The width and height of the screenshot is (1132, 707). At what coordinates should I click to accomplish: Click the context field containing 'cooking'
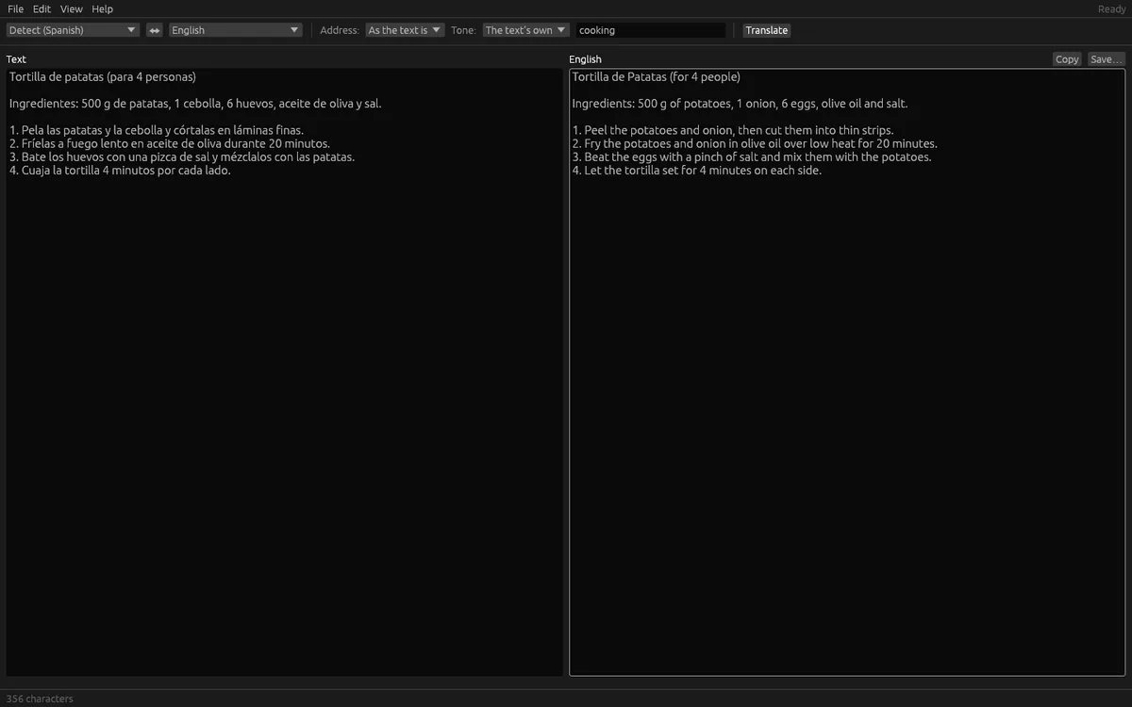click(651, 30)
